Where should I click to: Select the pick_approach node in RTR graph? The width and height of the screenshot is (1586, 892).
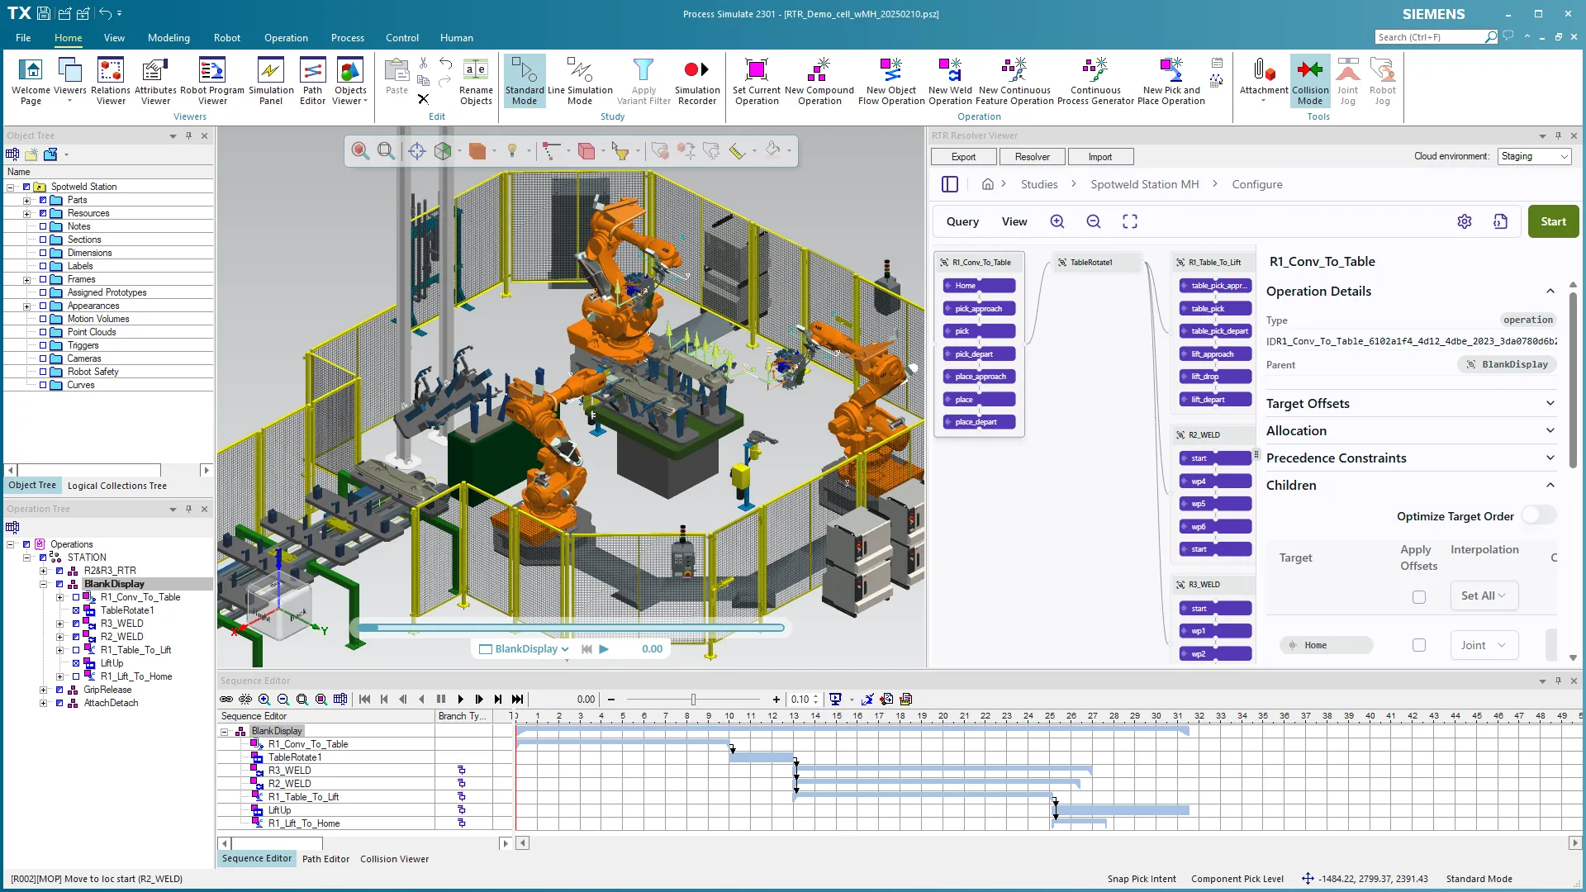point(979,309)
